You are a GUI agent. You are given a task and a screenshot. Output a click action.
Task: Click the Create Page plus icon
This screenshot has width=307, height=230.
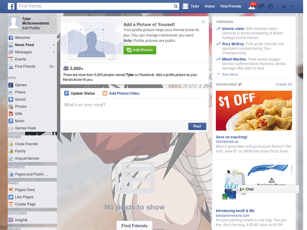click(x=11, y=204)
